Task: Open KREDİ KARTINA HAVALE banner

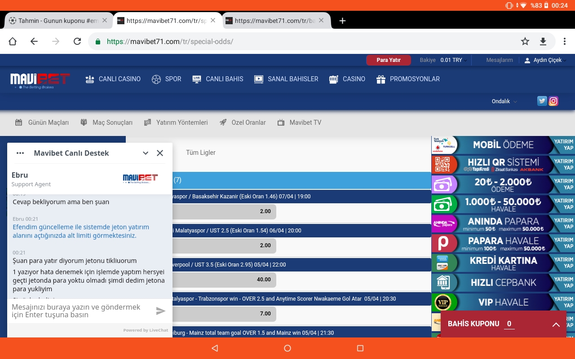Action: click(503, 263)
